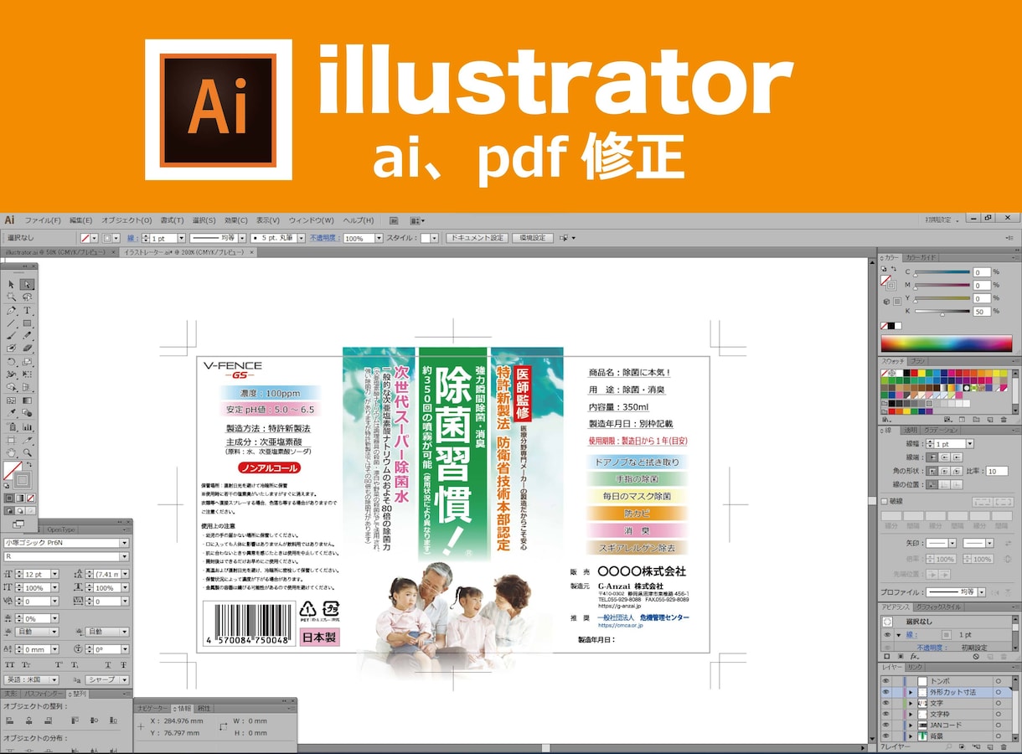Click horizontal align left icon in align panel
This screenshot has height=754, width=1022.
coord(10,720)
